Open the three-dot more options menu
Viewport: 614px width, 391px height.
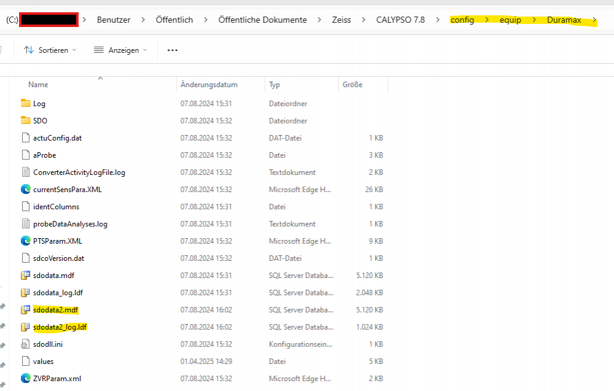tap(172, 50)
